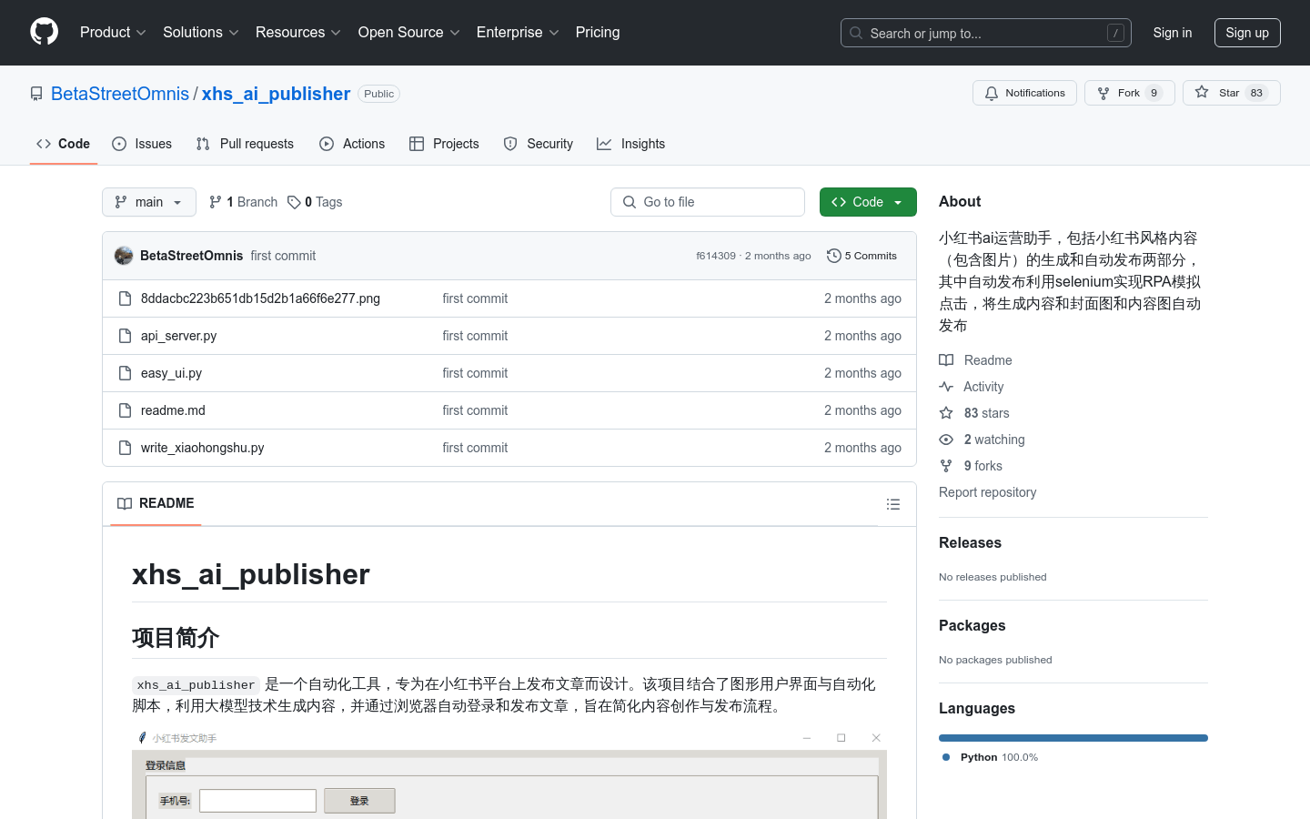
Task: Select the README tab
Action: click(156, 503)
